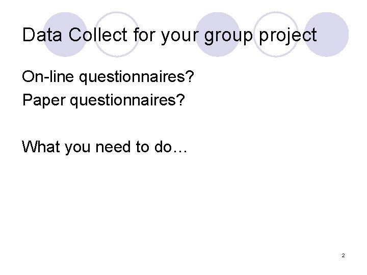Screen dimensions: 367x275
Task: Click the 'What you need to do…' line
Action: coord(105,147)
